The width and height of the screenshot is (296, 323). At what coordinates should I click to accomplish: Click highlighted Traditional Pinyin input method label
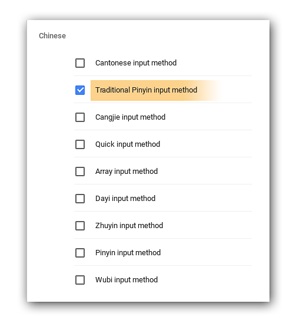[x=146, y=90]
